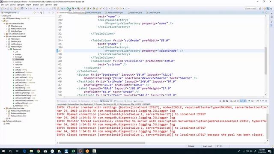274x154 pixels.
Task: Open the Debug launch dropdown arrow
Action: (x=65, y=9)
